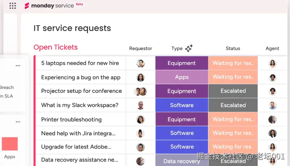Open 'What is my Slack workspace?' ticket
290x166 pixels.
pyautogui.click(x=80, y=105)
